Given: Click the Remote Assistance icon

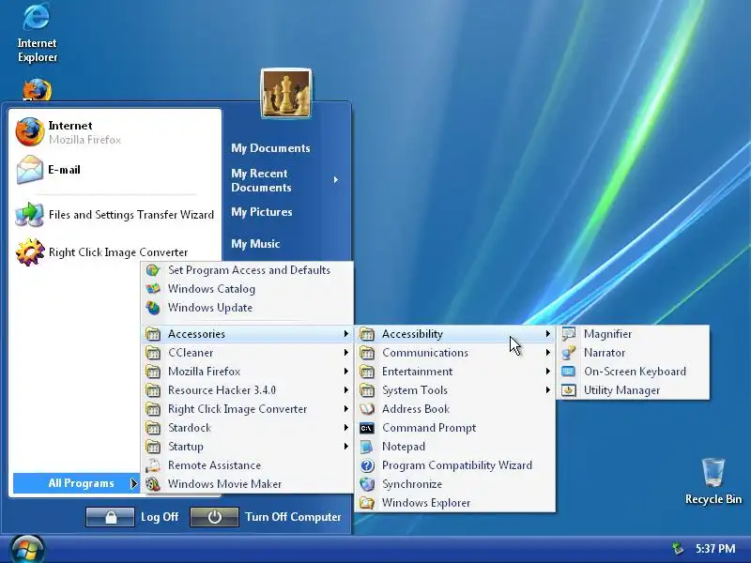Looking at the screenshot, I should pyautogui.click(x=153, y=465).
